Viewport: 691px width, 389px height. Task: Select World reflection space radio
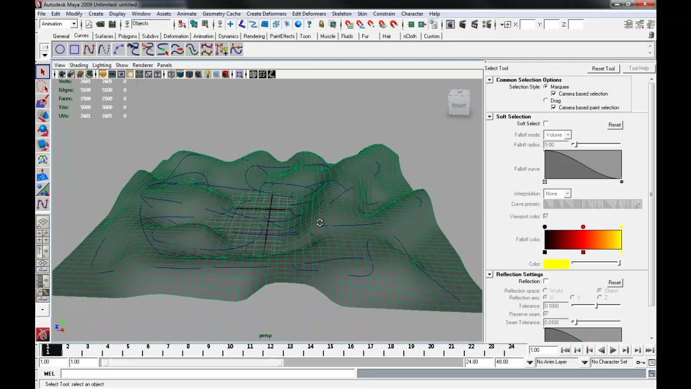click(545, 291)
